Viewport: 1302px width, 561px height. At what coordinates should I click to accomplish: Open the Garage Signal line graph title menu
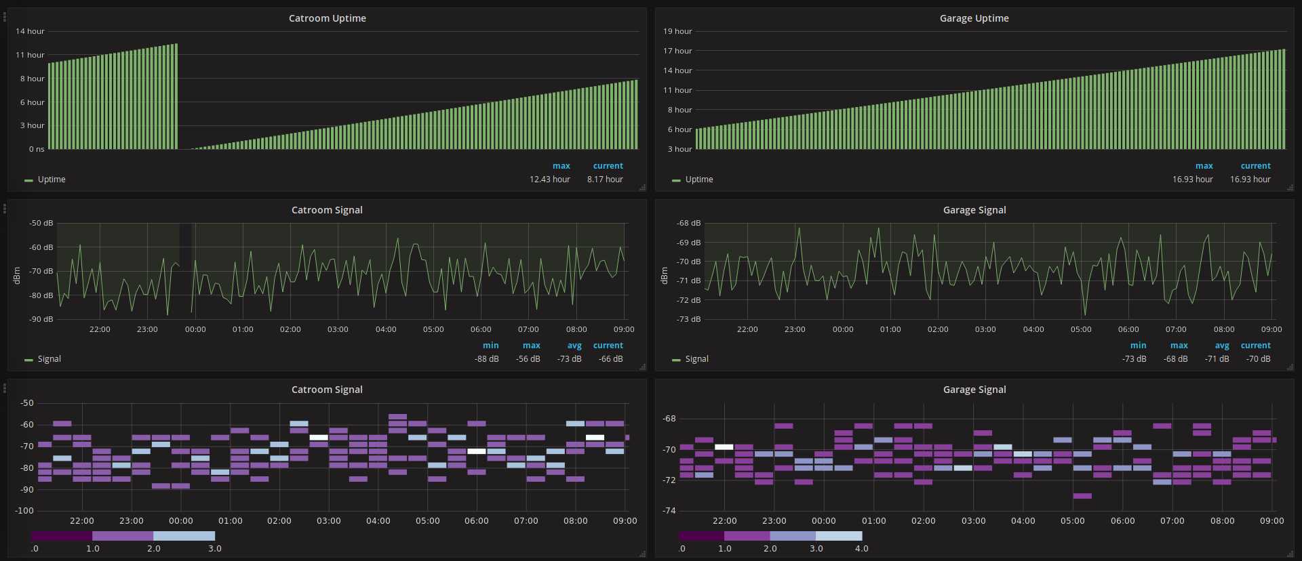coord(974,210)
